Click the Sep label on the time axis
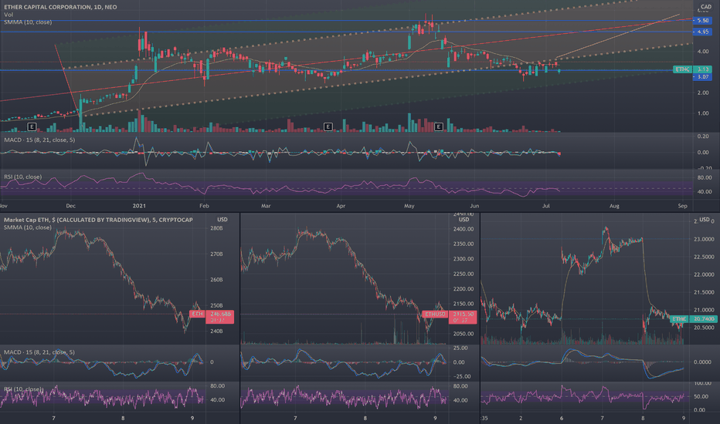Image resolution: width=720 pixels, height=424 pixels. tap(683, 206)
